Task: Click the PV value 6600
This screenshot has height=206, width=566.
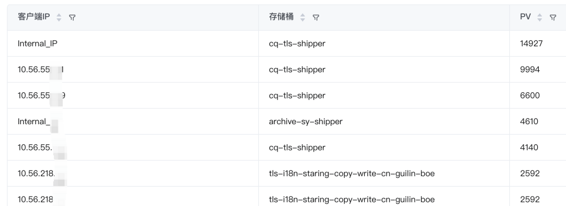Action: click(x=530, y=95)
